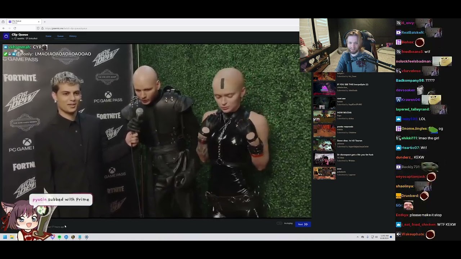Click the clock and date in taskbar
This screenshot has height=259, width=461.
[x=384, y=237]
